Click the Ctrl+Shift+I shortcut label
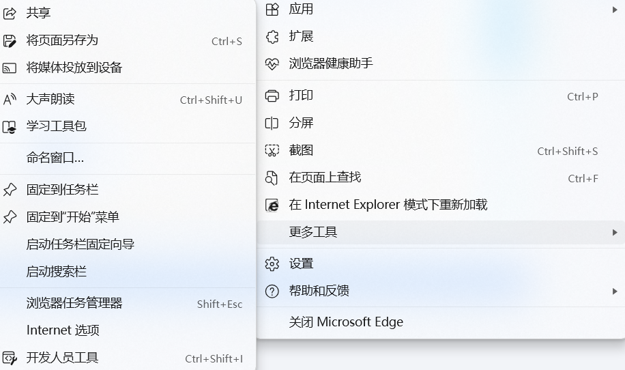 [214, 359]
